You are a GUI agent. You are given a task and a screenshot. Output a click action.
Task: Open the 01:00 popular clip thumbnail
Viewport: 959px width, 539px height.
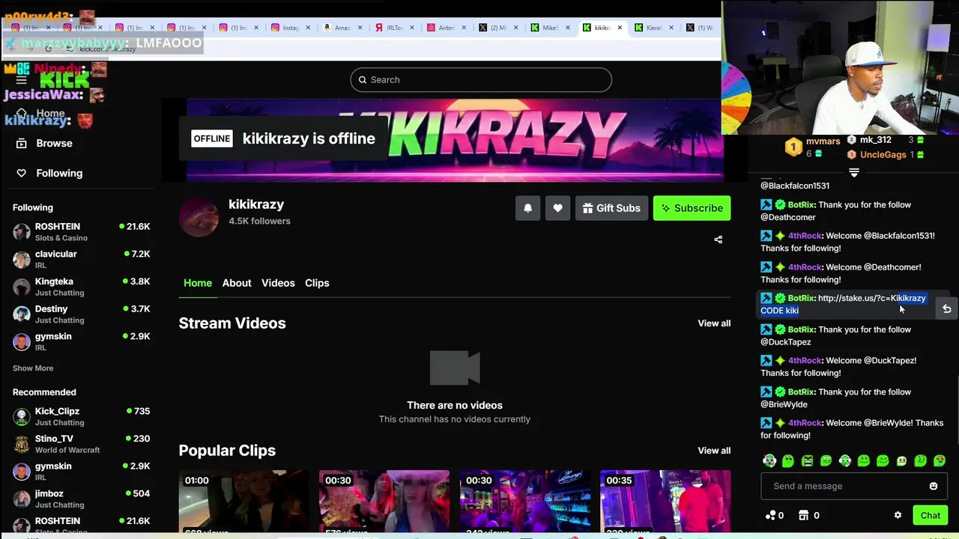[243, 502]
